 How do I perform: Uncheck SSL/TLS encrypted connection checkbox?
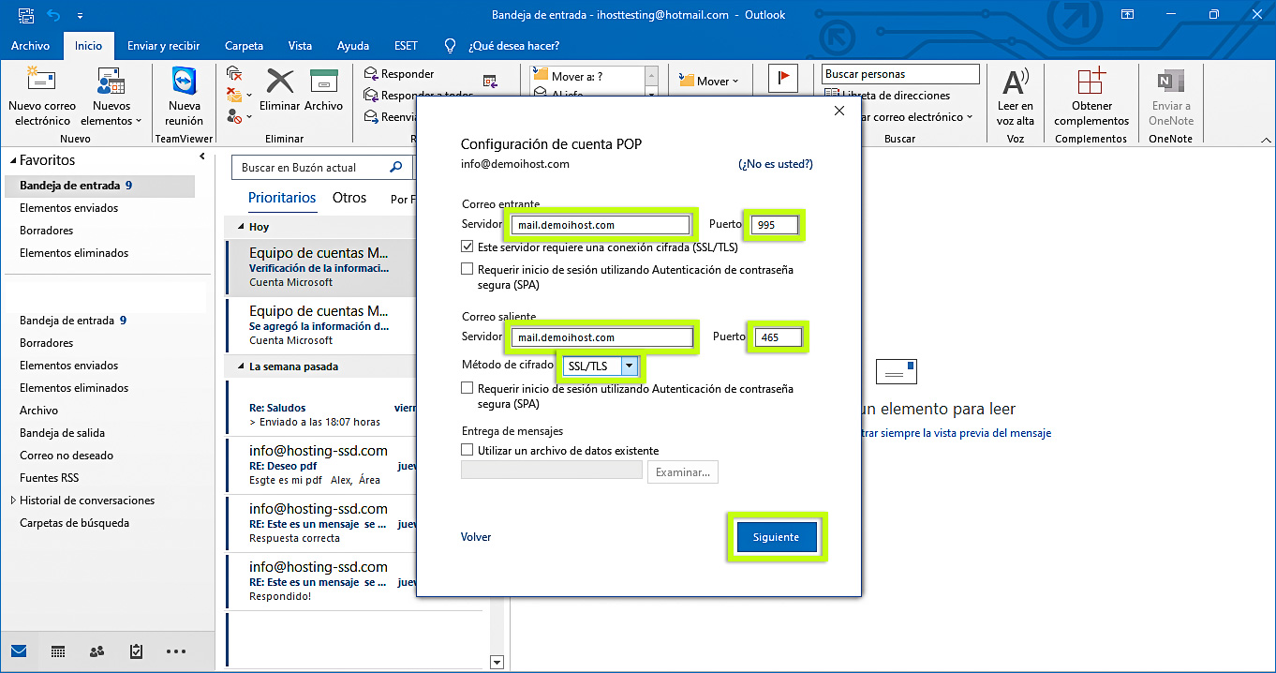click(467, 247)
